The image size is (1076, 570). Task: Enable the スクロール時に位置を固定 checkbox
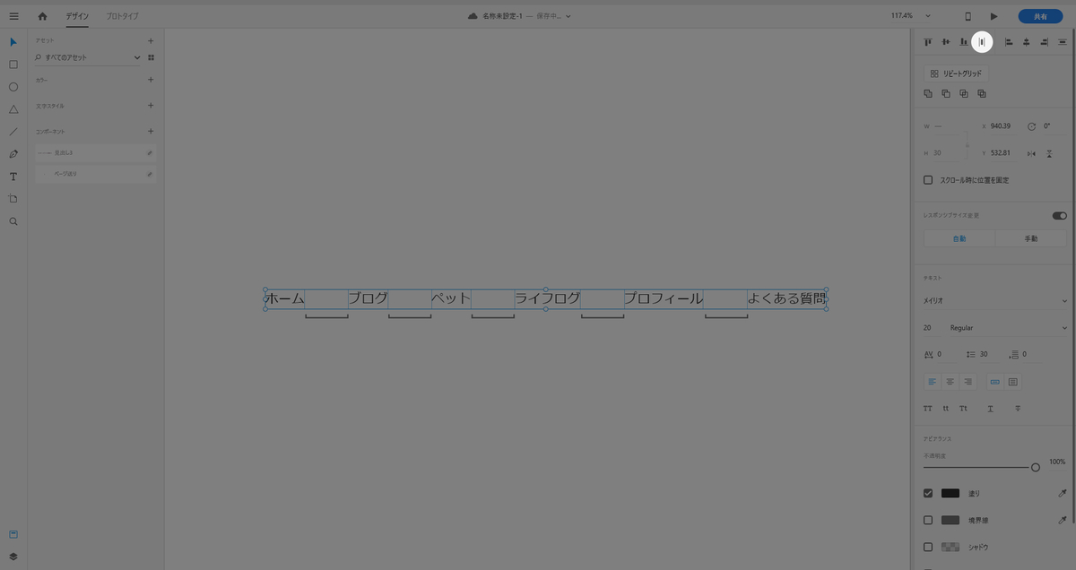click(x=928, y=179)
